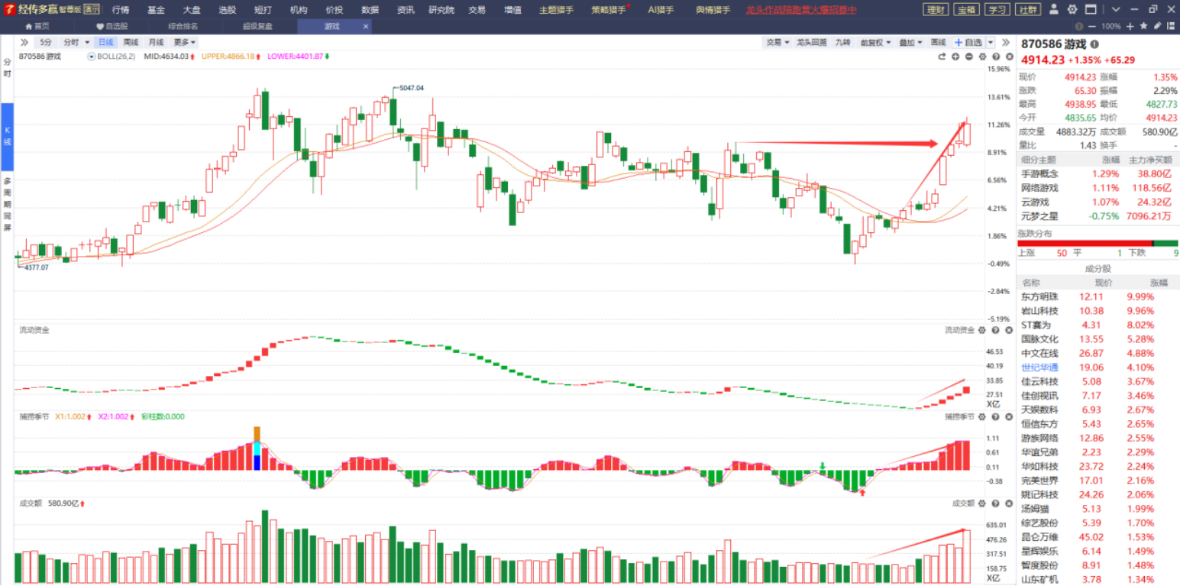Viewport: 1180px width, 586px height.
Task: Open the 选股 menu
Action: [x=227, y=10]
